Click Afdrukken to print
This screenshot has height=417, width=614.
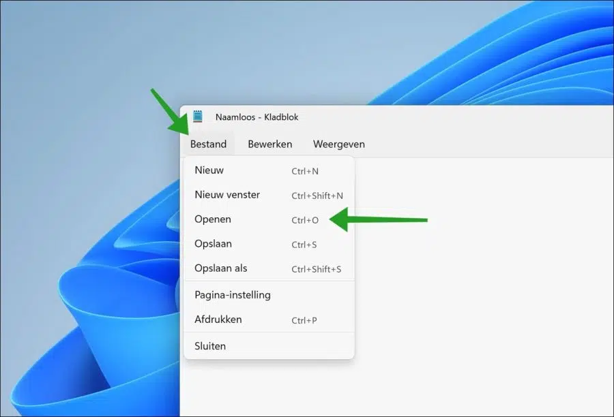point(269,320)
